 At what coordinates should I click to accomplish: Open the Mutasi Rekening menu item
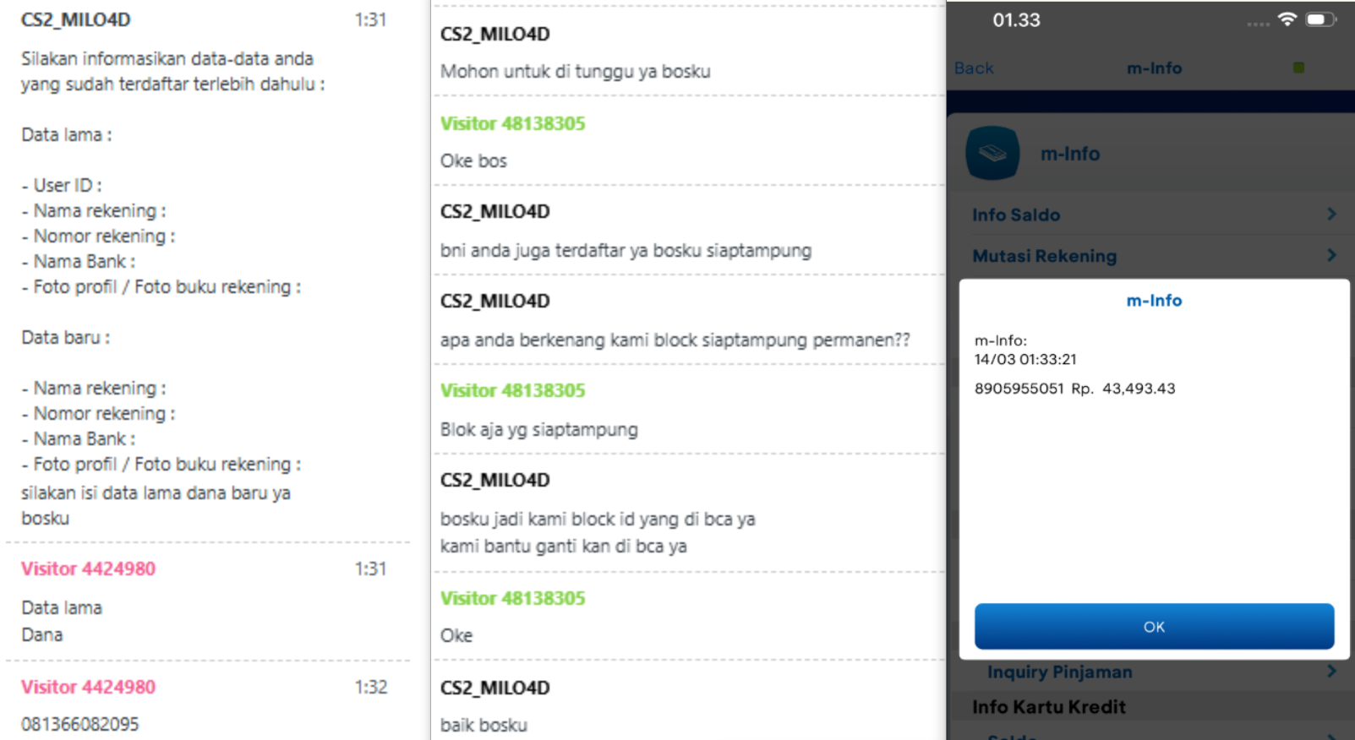click(x=1152, y=256)
